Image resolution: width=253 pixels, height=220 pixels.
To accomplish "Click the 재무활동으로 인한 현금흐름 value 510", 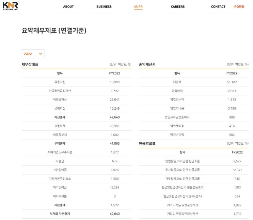I will pyautogui.click(x=237, y=179).
